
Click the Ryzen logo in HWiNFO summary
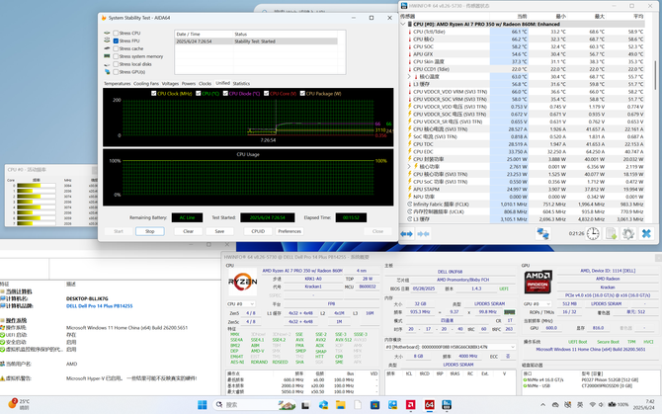coord(242,282)
